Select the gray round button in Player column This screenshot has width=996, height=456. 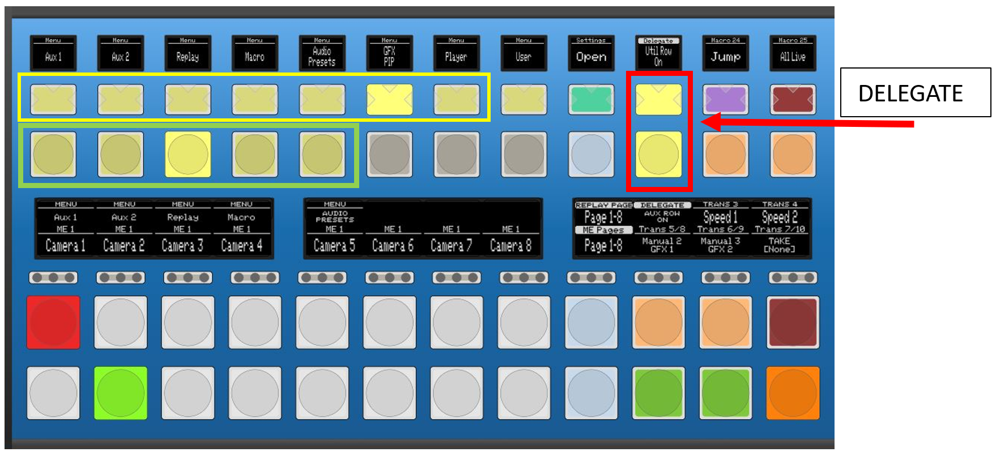coord(457,154)
